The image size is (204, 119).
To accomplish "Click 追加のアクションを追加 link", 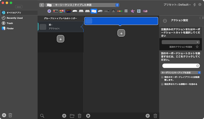I will point(181,47).
